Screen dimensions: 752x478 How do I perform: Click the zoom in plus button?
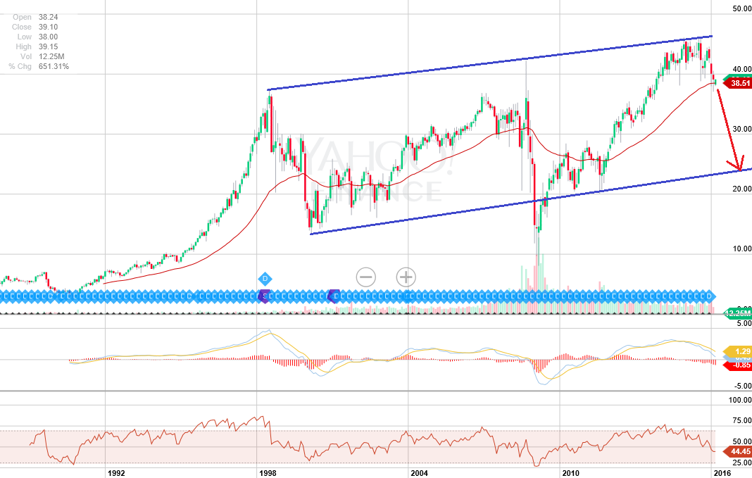point(406,277)
